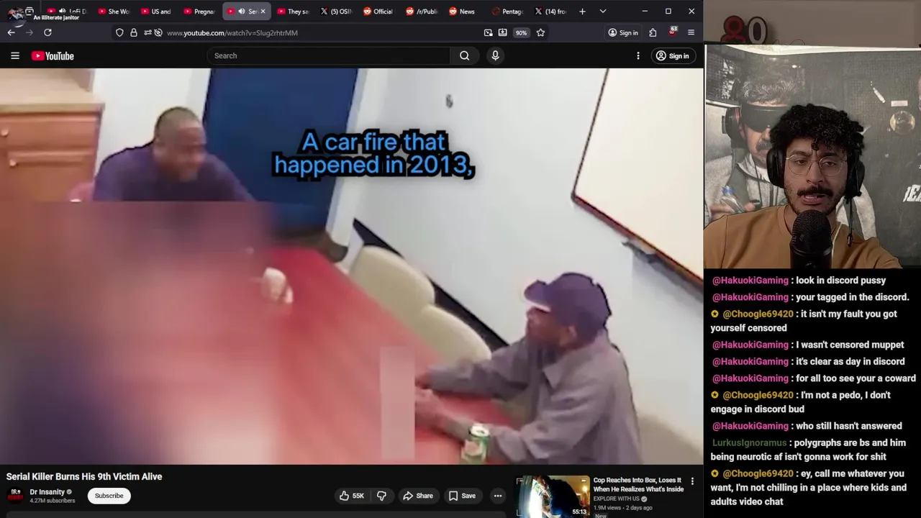Start voice search with the microphone icon

point(495,55)
